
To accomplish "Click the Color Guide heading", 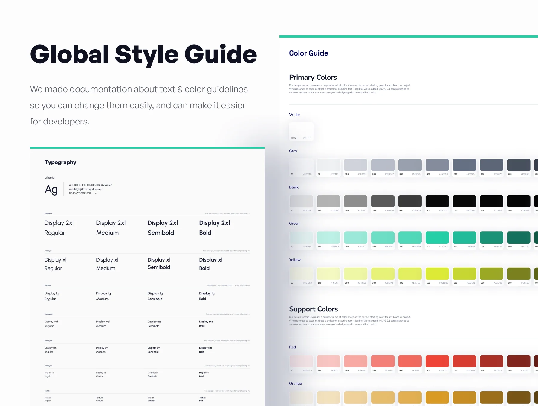I will click(308, 53).
